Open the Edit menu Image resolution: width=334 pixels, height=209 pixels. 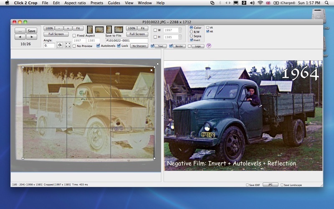pyautogui.click(x=56, y=3)
